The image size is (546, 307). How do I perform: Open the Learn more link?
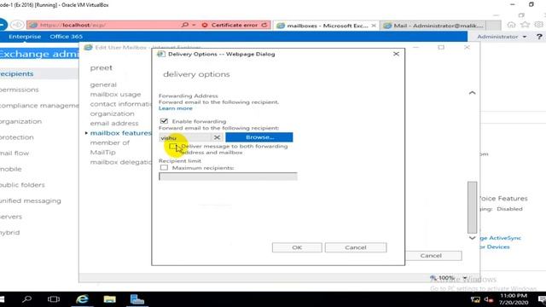point(176,108)
